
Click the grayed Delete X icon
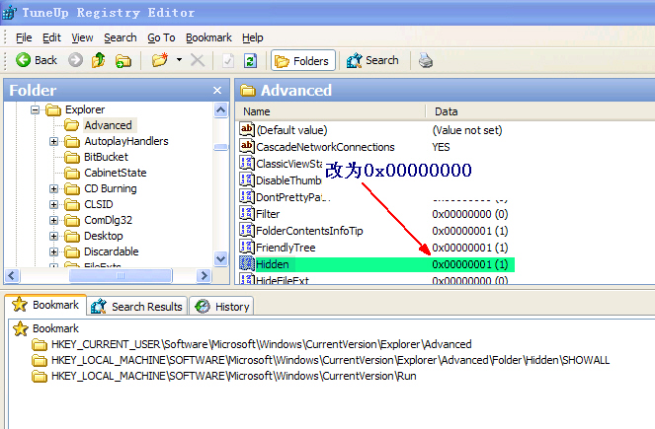coord(198,60)
